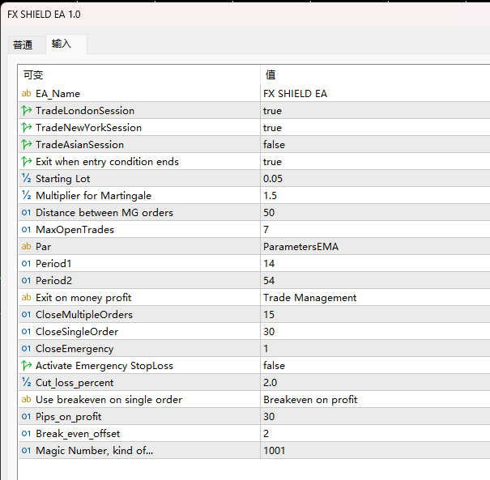This screenshot has height=480, width=490.
Task: Click the string icon beside EA_Name
Action: 26,93
